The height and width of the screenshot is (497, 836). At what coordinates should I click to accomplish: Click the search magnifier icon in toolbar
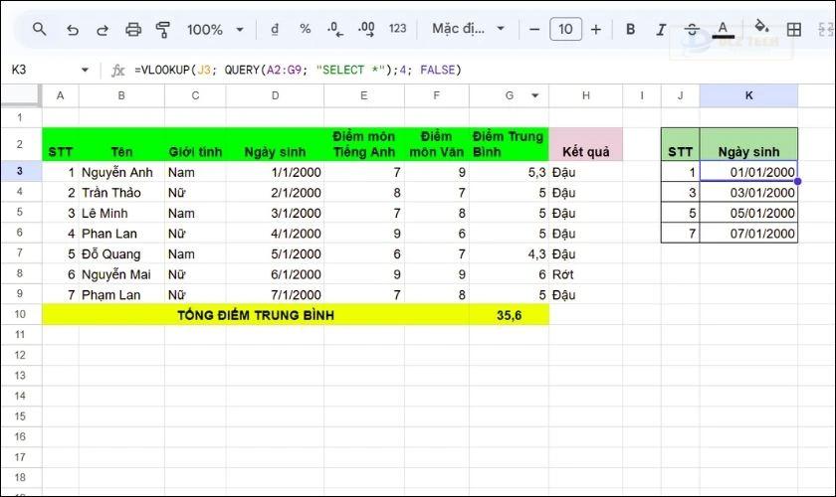[x=39, y=29]
